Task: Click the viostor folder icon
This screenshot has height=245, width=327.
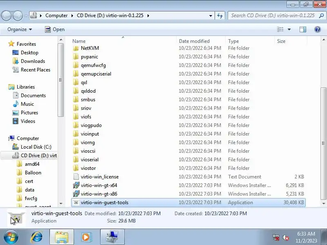Action: (x=76, y=168)
